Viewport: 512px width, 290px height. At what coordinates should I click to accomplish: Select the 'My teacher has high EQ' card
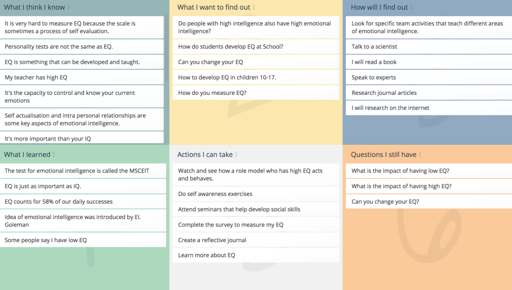(x=82, y=77)
